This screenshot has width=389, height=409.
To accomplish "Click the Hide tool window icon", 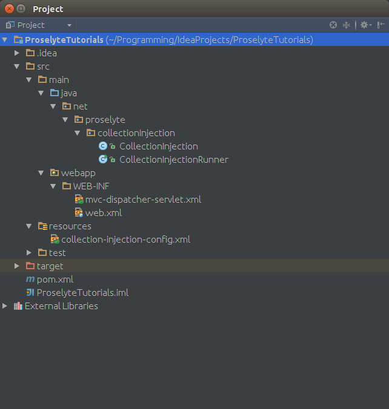I will pos(381,25).
